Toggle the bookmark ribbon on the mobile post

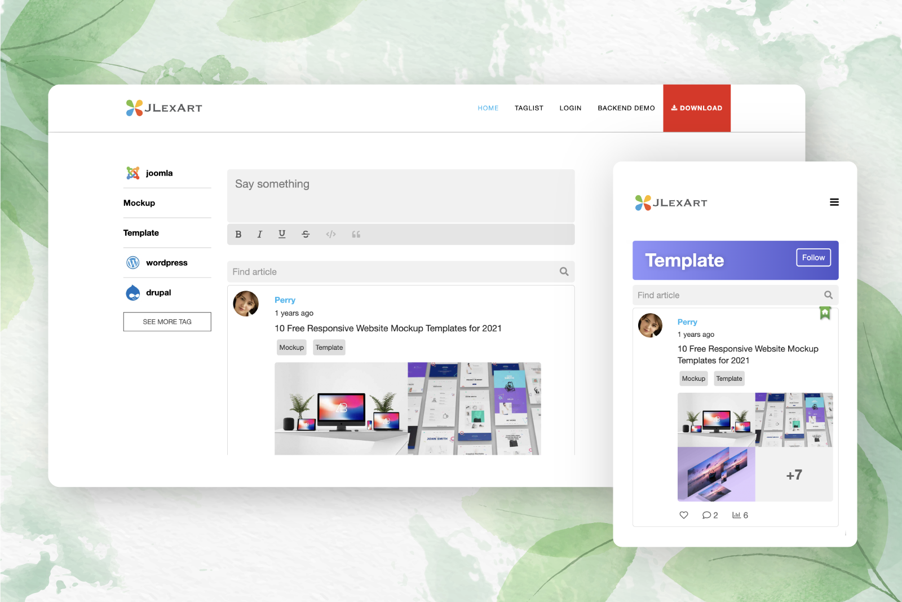click(x=825, y=313)
